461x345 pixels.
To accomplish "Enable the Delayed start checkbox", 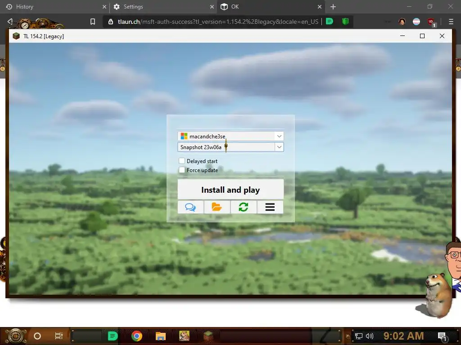I will pyautogui.click(x=182, y=161).
